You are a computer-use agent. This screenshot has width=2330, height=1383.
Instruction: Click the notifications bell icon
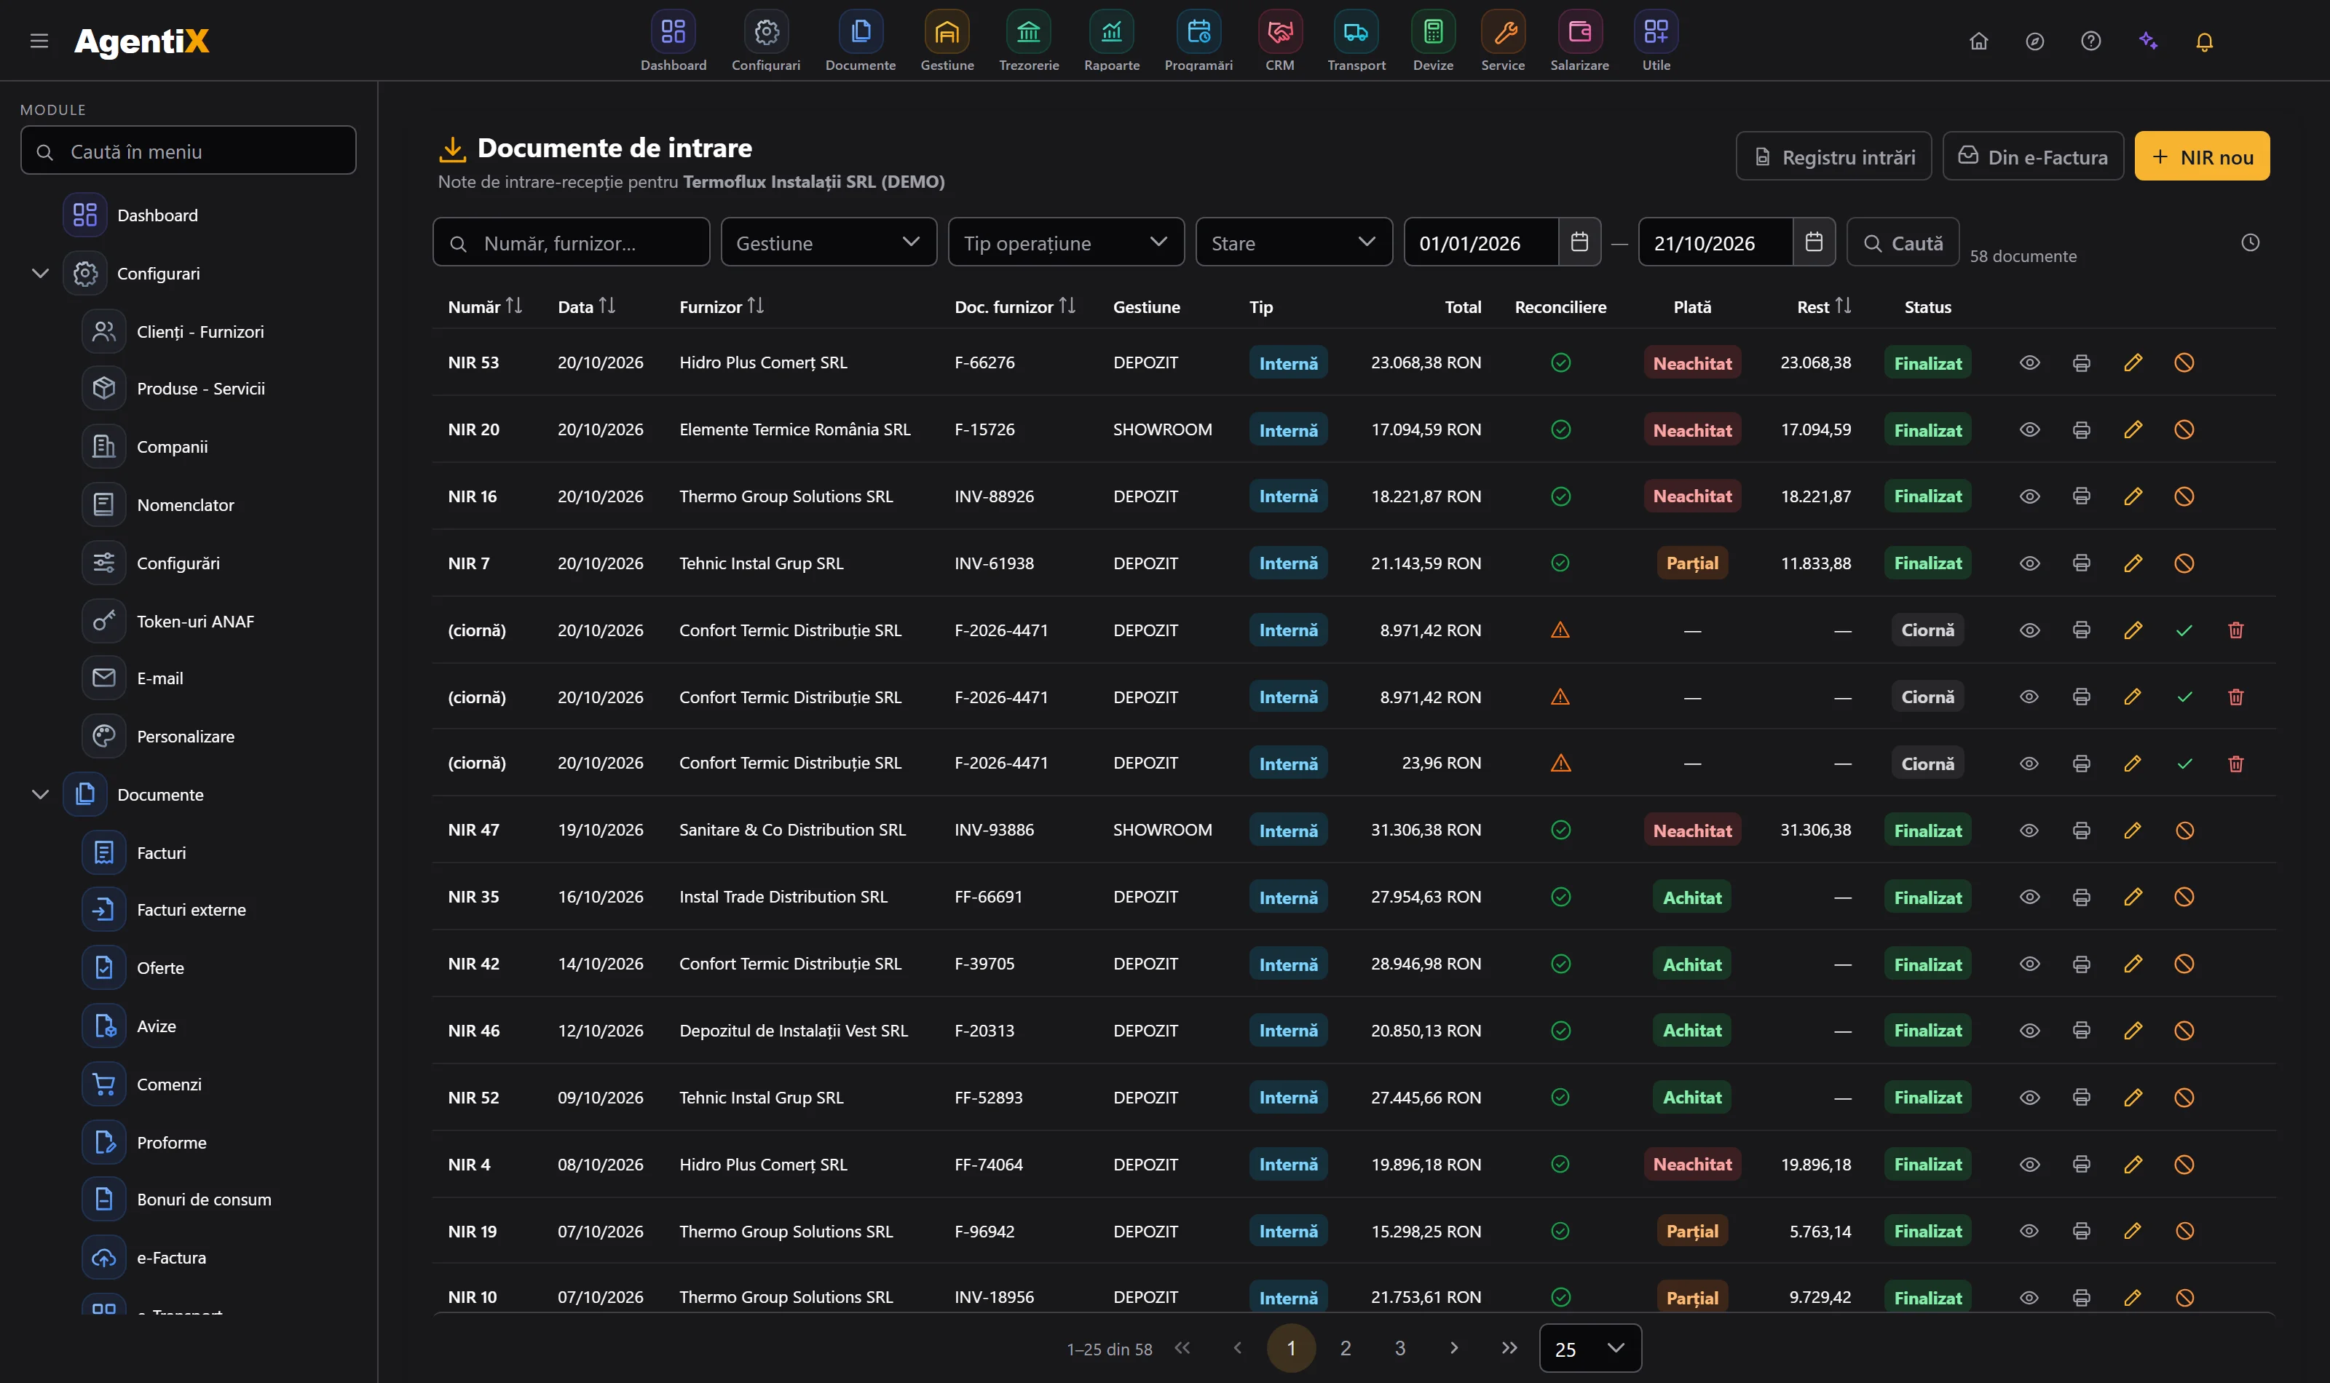(x=2204, y=41)
